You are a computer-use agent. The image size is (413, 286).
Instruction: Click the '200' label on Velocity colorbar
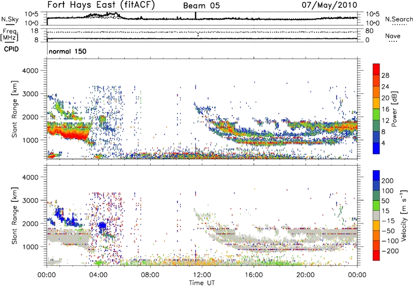(387, 181)
